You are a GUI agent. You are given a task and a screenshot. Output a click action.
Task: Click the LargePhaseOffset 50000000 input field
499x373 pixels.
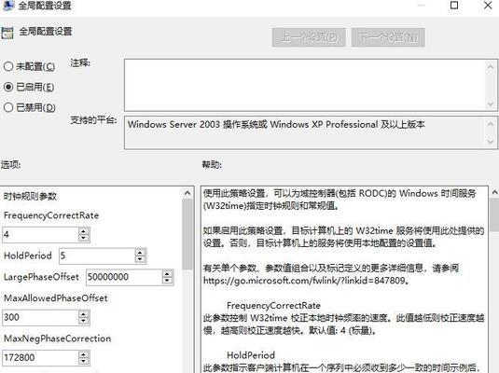click(124, 277)
